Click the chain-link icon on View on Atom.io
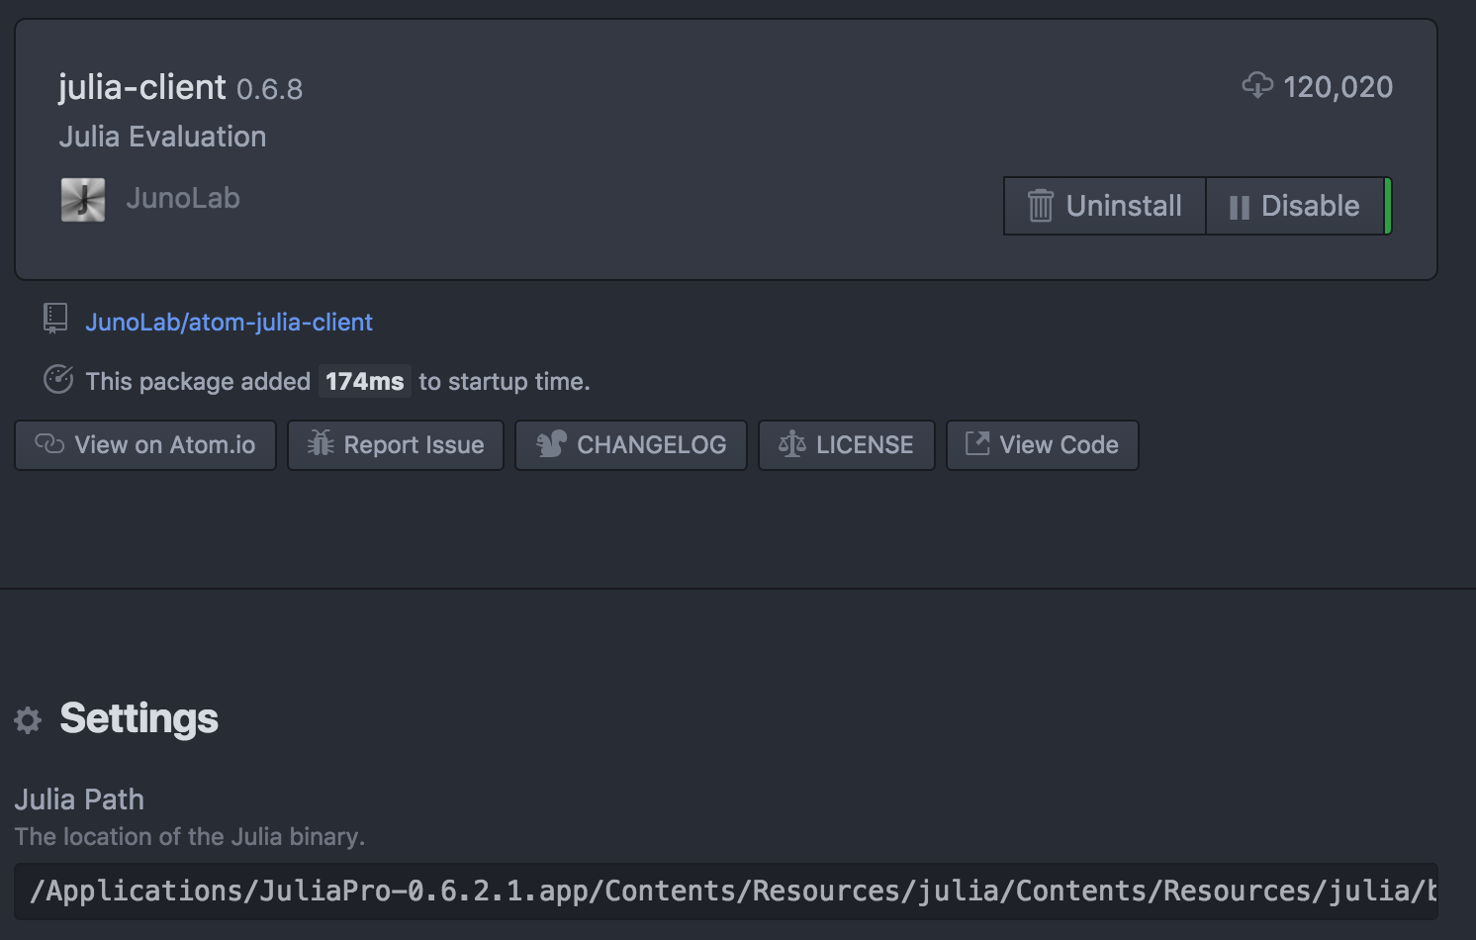 [x=49, y=444]
